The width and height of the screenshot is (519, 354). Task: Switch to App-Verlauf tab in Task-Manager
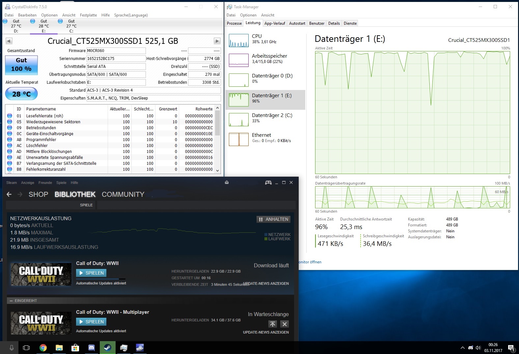click(x=275, y=23)
